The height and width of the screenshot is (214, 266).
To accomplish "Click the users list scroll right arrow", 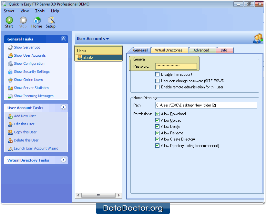I will [x=119, y=195].
